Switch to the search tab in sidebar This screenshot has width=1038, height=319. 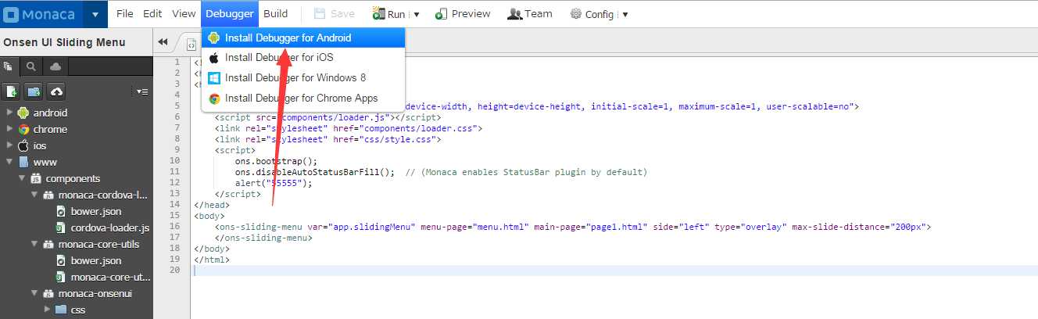[x=31, y=67]
